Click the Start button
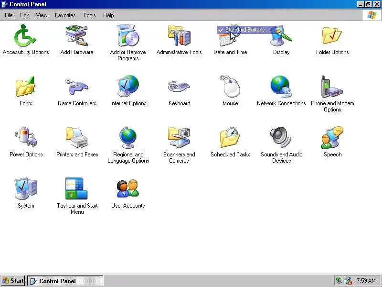 tap(13, 281)
